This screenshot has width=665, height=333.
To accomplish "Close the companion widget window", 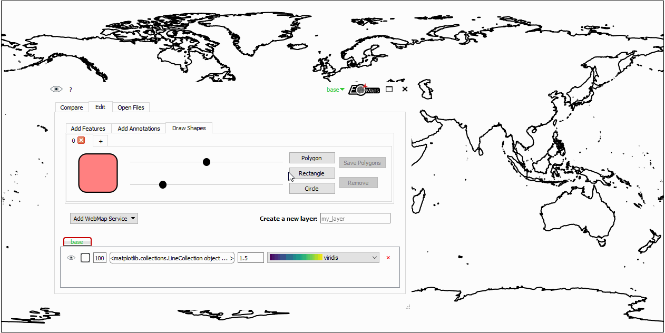I will 405,89.
